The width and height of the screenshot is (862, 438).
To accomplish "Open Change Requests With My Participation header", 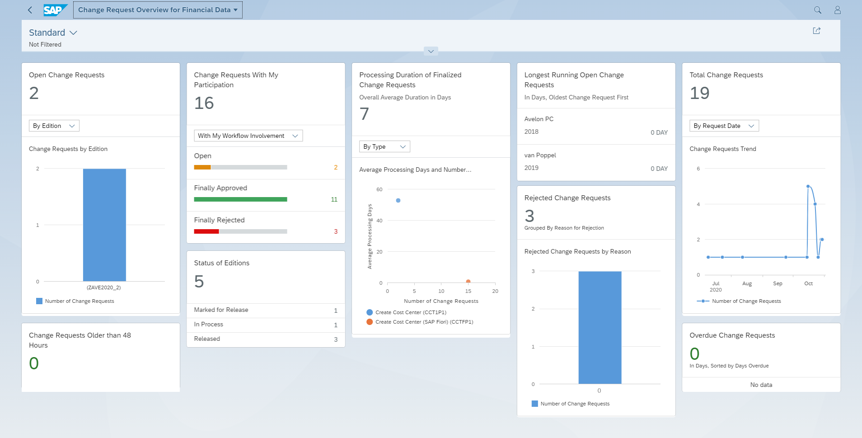I will pos(266,94).
